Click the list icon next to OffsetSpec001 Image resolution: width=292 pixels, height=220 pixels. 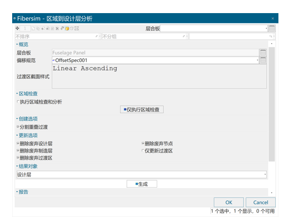click(x=263, y=60)
